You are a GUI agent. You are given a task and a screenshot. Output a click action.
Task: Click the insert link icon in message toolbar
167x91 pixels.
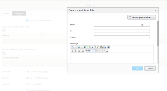tap(72, 47)
